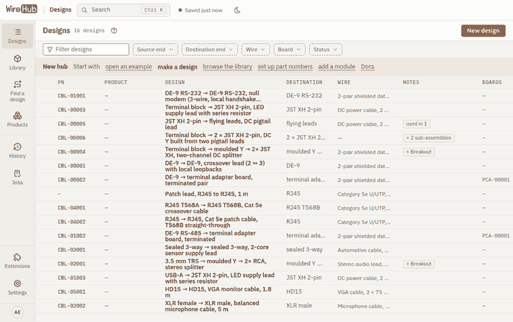513x322 pixels.
Task: Open Library in the sidebar
Action: point(18,63)
